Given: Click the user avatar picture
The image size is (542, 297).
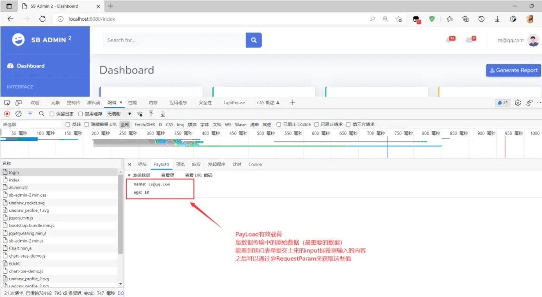Looking at the screenshot, I should 533,40.
